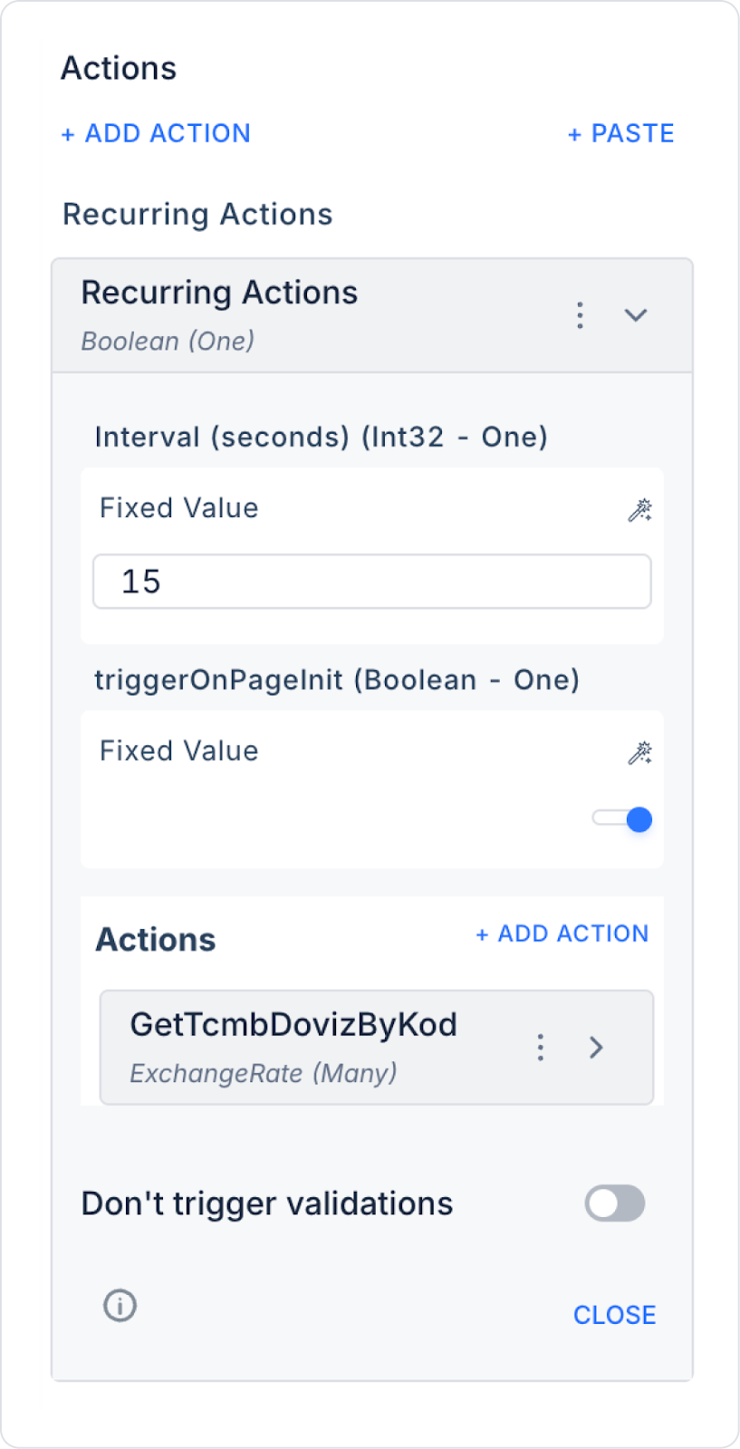Viewport: 740px width, 1449px height.
Task: Toggle the triggerOnPageInit switch off
Action: tap(623, 819)
